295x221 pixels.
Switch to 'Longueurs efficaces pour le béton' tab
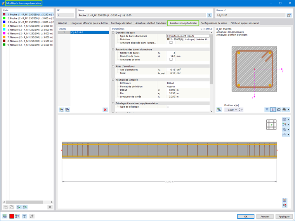89,23
